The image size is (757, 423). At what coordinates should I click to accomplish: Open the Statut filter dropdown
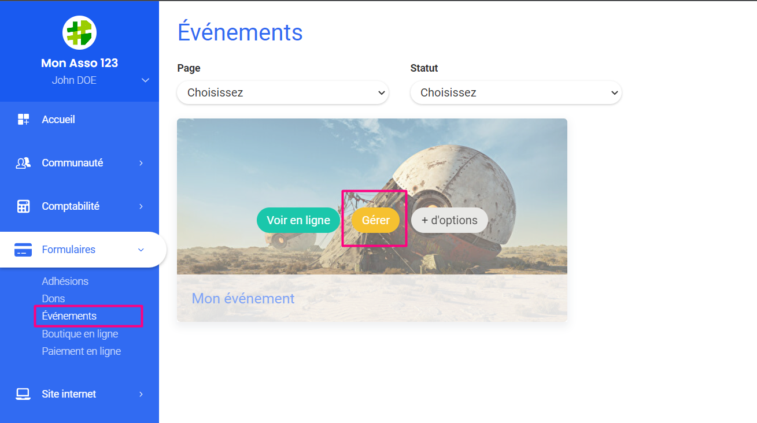515,92
